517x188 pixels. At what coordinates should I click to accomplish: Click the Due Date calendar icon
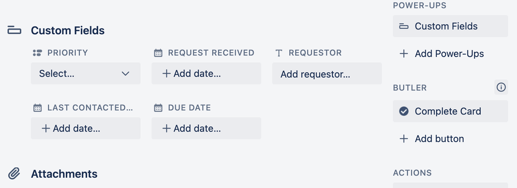[x=158, y=108]
